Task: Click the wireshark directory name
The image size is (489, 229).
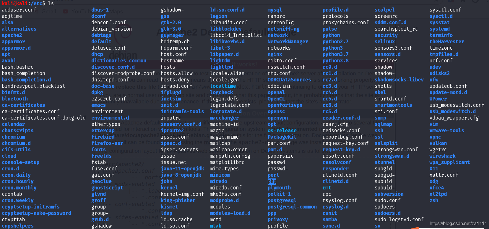Action: (442, 156)
